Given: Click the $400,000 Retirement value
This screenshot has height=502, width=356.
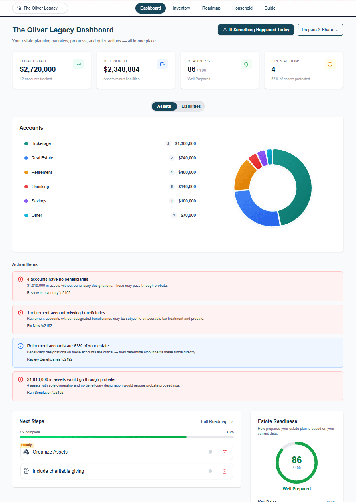Looking at the screenshot, I should point(187,172).
